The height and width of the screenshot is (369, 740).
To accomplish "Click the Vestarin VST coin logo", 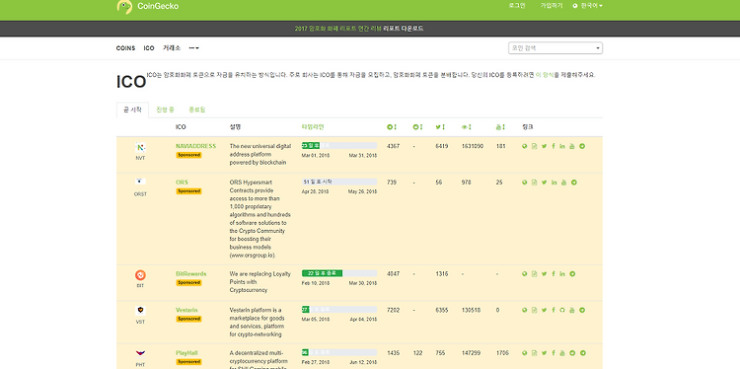I will 140,311.
